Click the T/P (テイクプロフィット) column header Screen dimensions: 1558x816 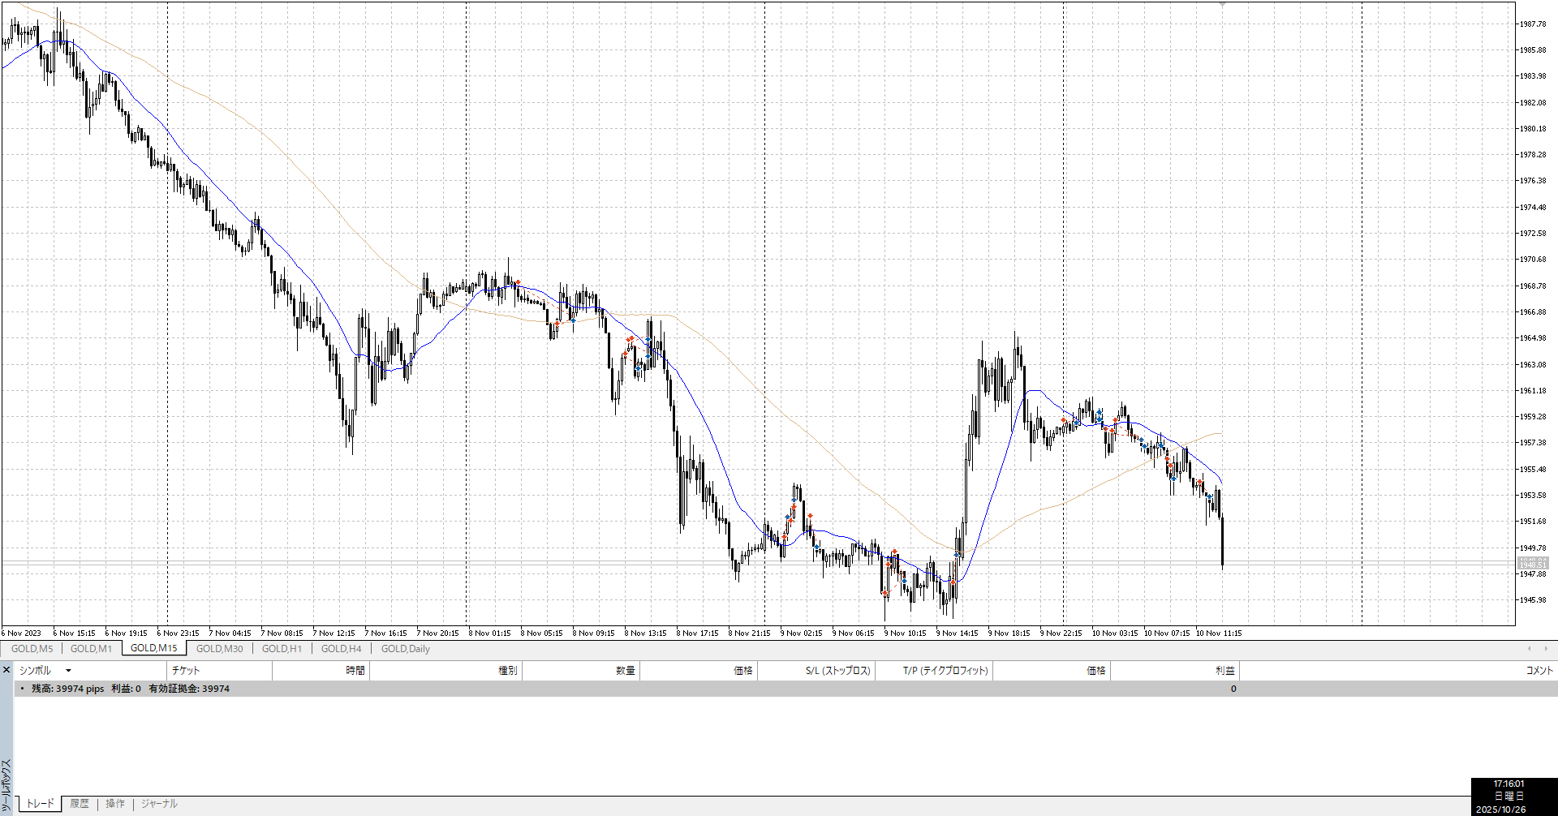click(945, 670)
